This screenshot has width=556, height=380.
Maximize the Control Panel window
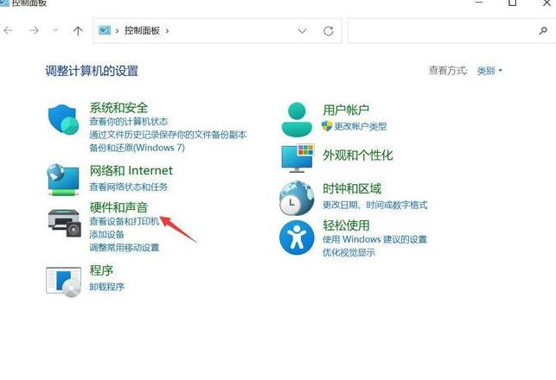click(x=513, y=3)
